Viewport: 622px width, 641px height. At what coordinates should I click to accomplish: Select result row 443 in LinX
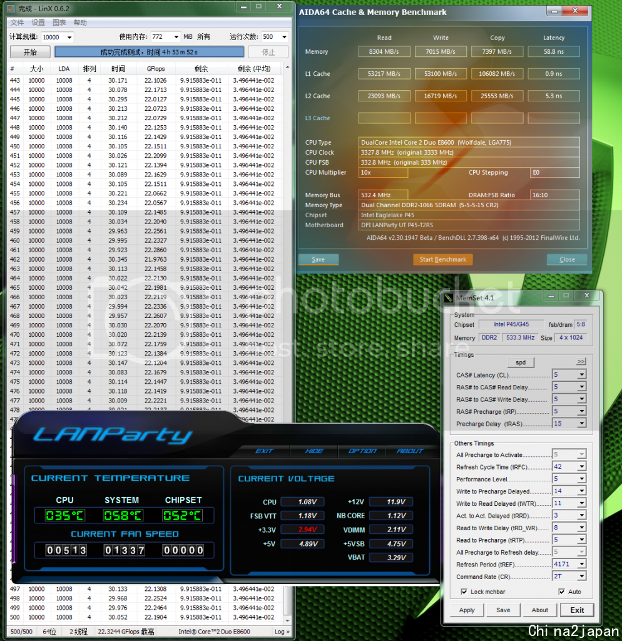[x=145, y=81]
